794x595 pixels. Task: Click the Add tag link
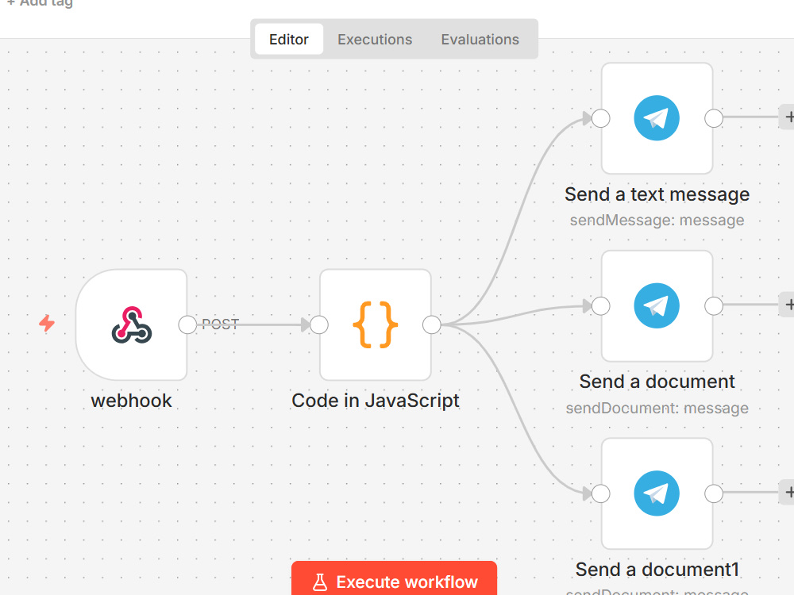pyautogui.click(x=40, y=3)
